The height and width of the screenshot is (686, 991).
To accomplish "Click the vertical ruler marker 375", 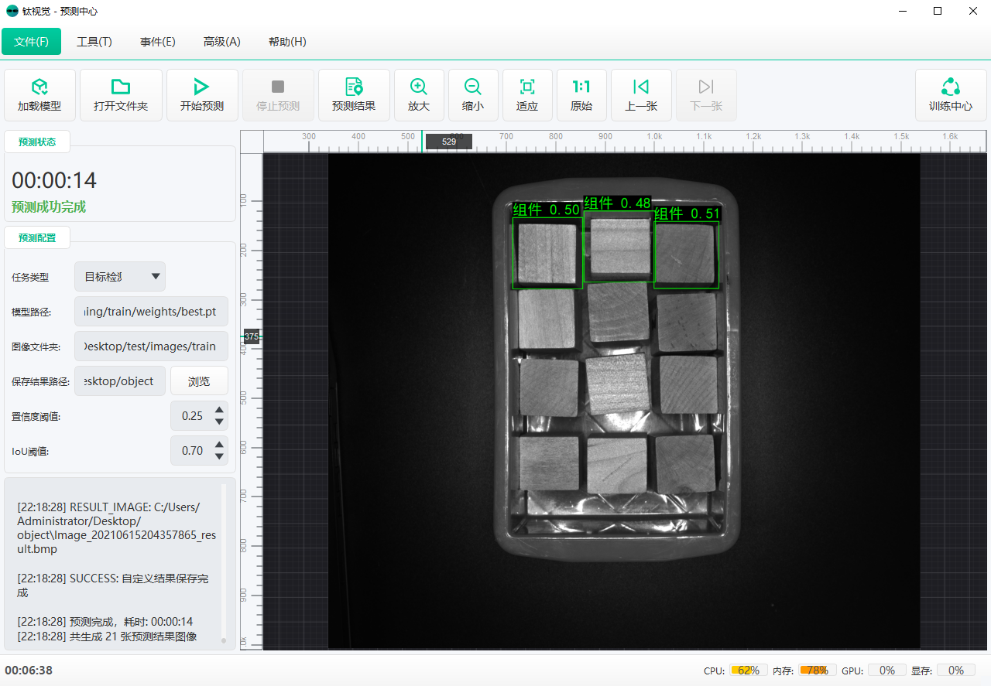I will pos(252,336).
